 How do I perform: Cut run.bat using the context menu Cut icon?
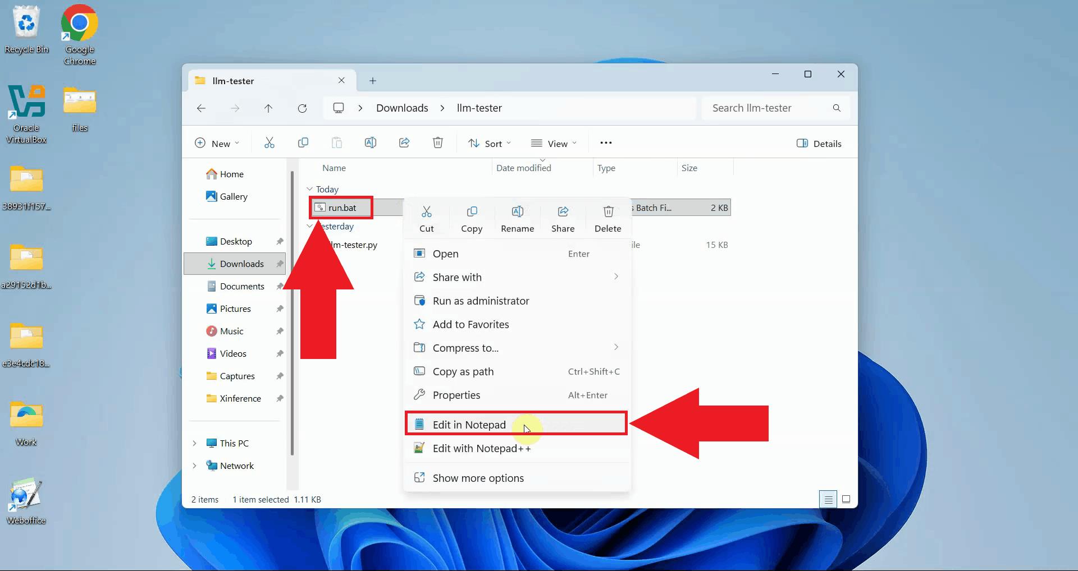(x=427, y=218)
